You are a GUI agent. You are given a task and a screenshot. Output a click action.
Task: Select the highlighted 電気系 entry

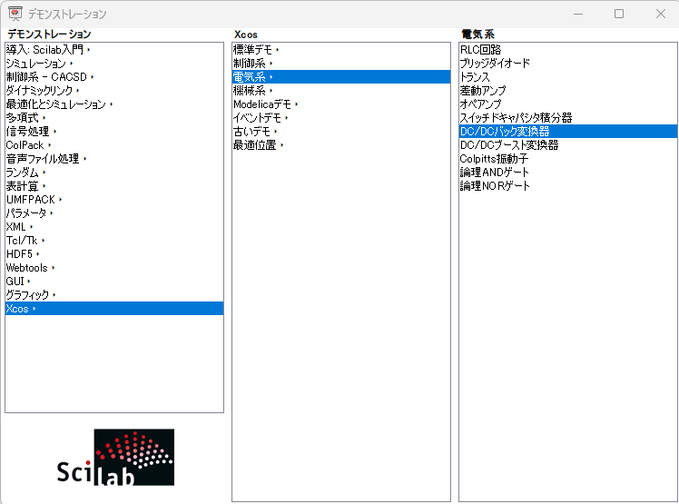tap(341, 76)
